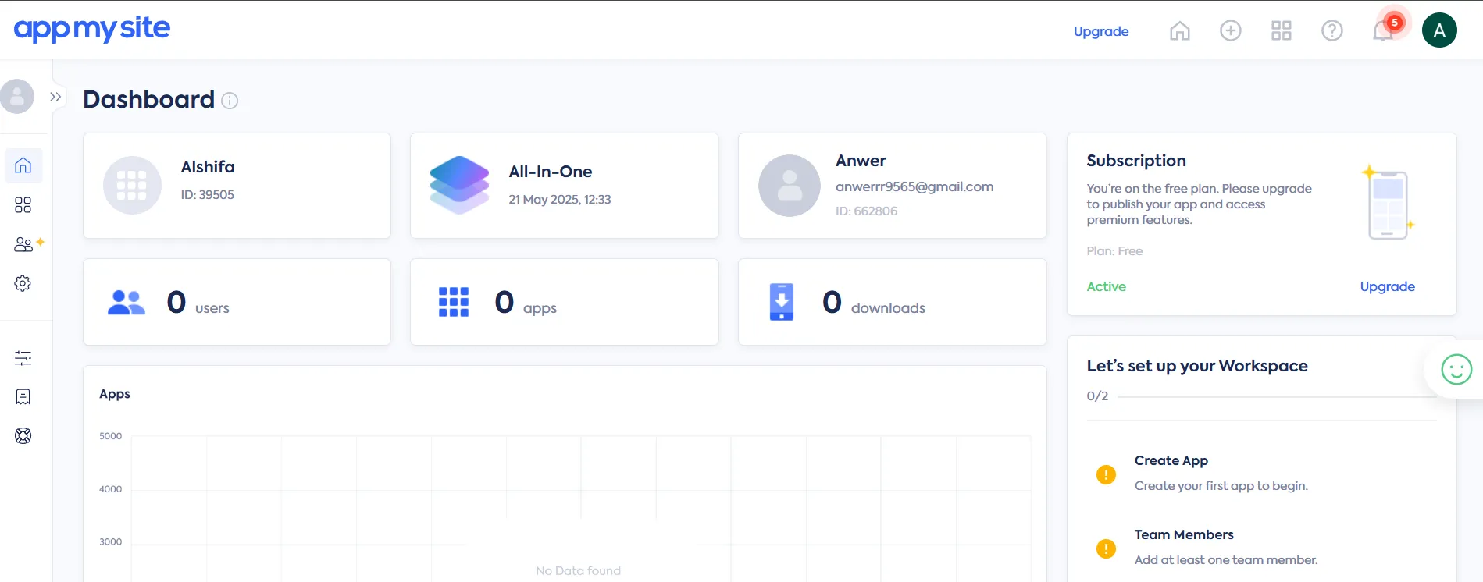The image size is (1483, 582).
Task: Select the Team Members setup step
Action: click(x=1183, y=535)
